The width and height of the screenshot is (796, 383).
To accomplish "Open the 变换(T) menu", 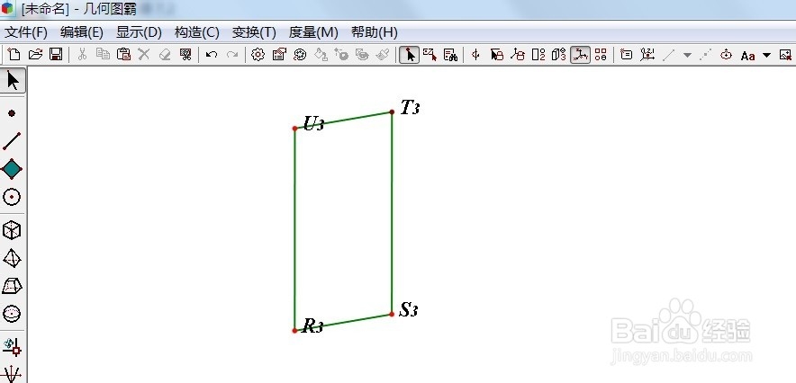I will (x=254, y=32).
